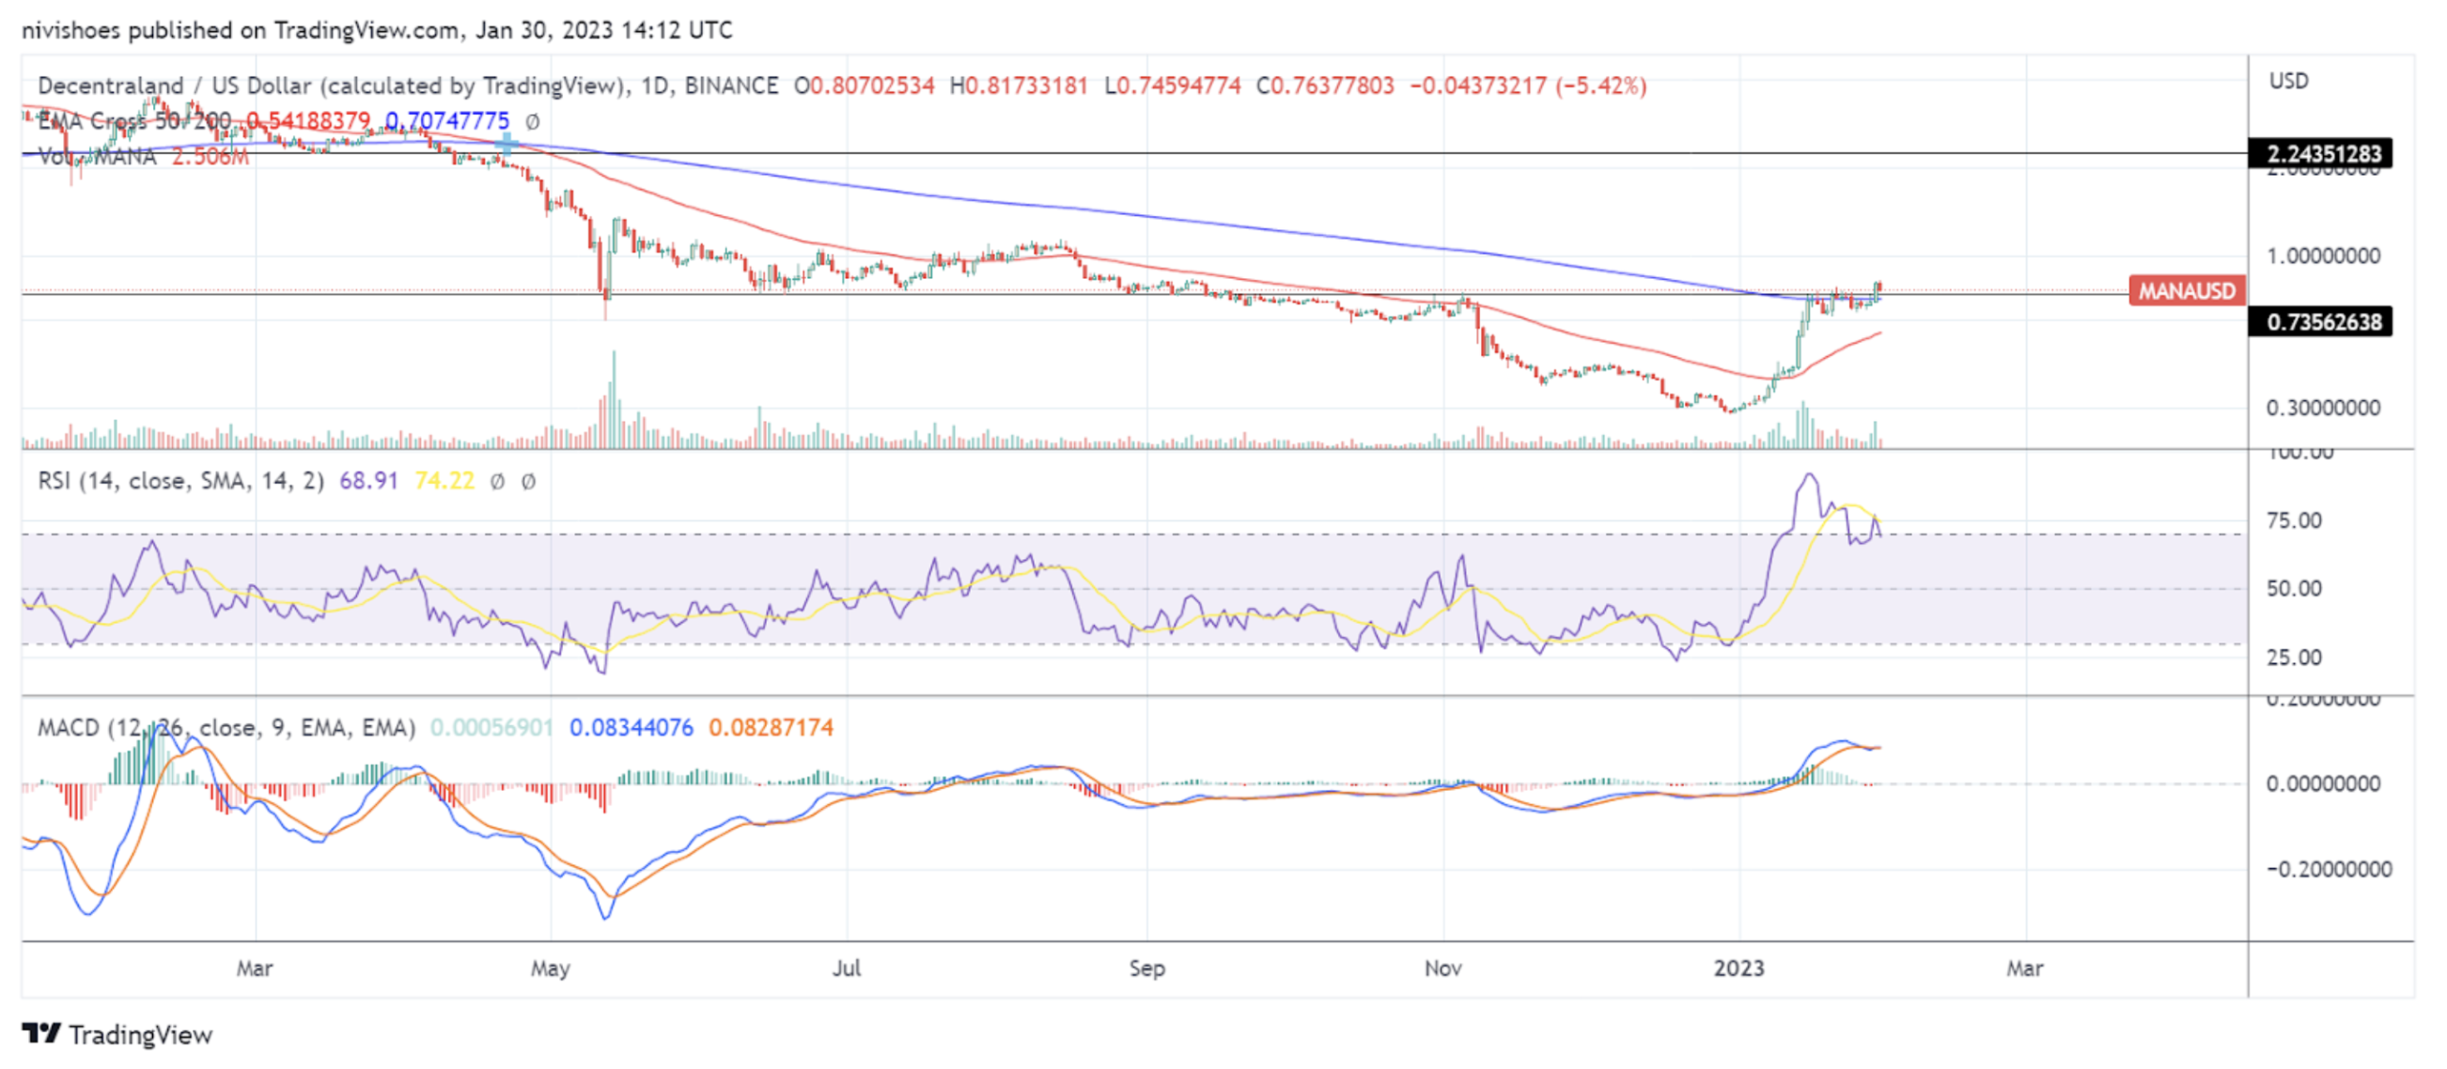Click the 2.24351283 price line label
Viewport: 2447px width, 1069px height.
[2323, 153]
